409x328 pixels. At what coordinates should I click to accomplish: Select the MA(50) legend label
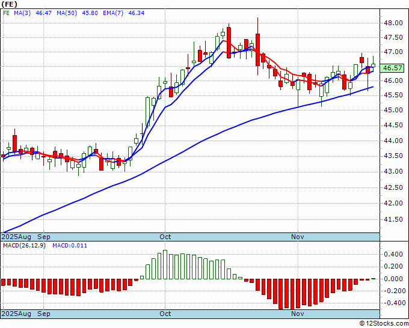67,13
